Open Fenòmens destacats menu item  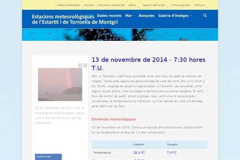[x=111, y=5]
